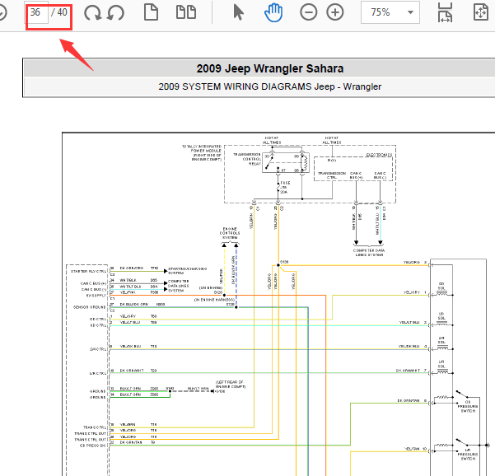Rotate the page clockwise
The height and width of the screenshot is (476, 495).
coord(92,12)
